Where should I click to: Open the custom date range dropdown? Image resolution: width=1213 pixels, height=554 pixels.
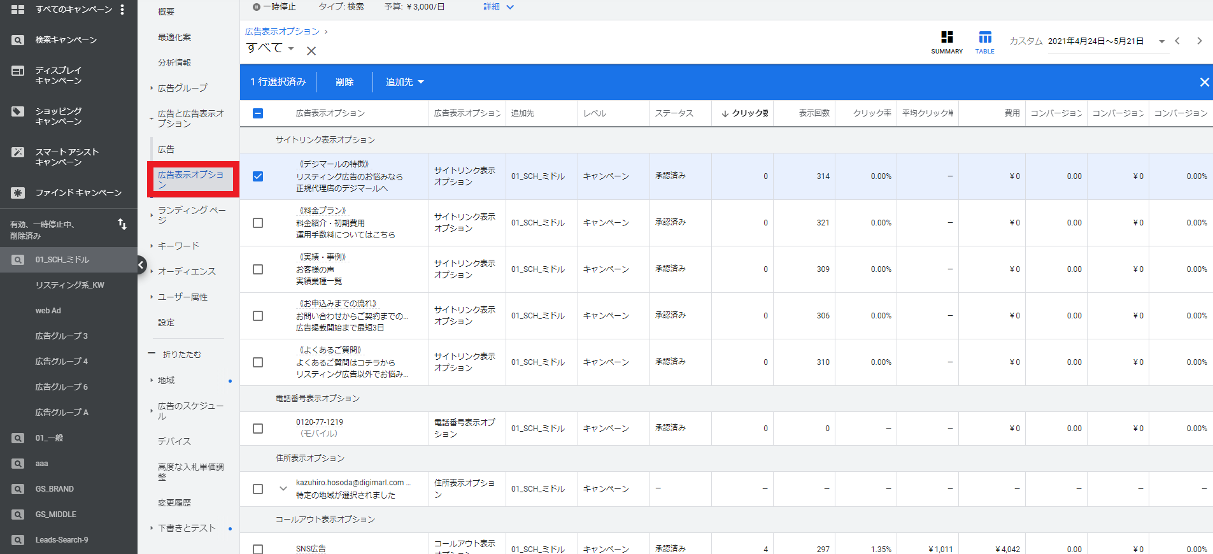pyautogui.click(x=1162, y=41)
